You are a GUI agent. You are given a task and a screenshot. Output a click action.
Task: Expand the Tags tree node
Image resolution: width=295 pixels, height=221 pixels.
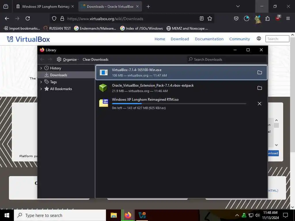point(41,82)
